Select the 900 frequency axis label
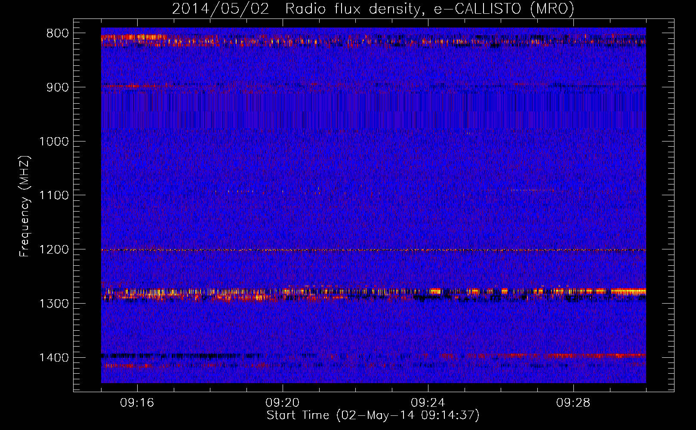Screen dimensions: 696x430 coord(58,87)
